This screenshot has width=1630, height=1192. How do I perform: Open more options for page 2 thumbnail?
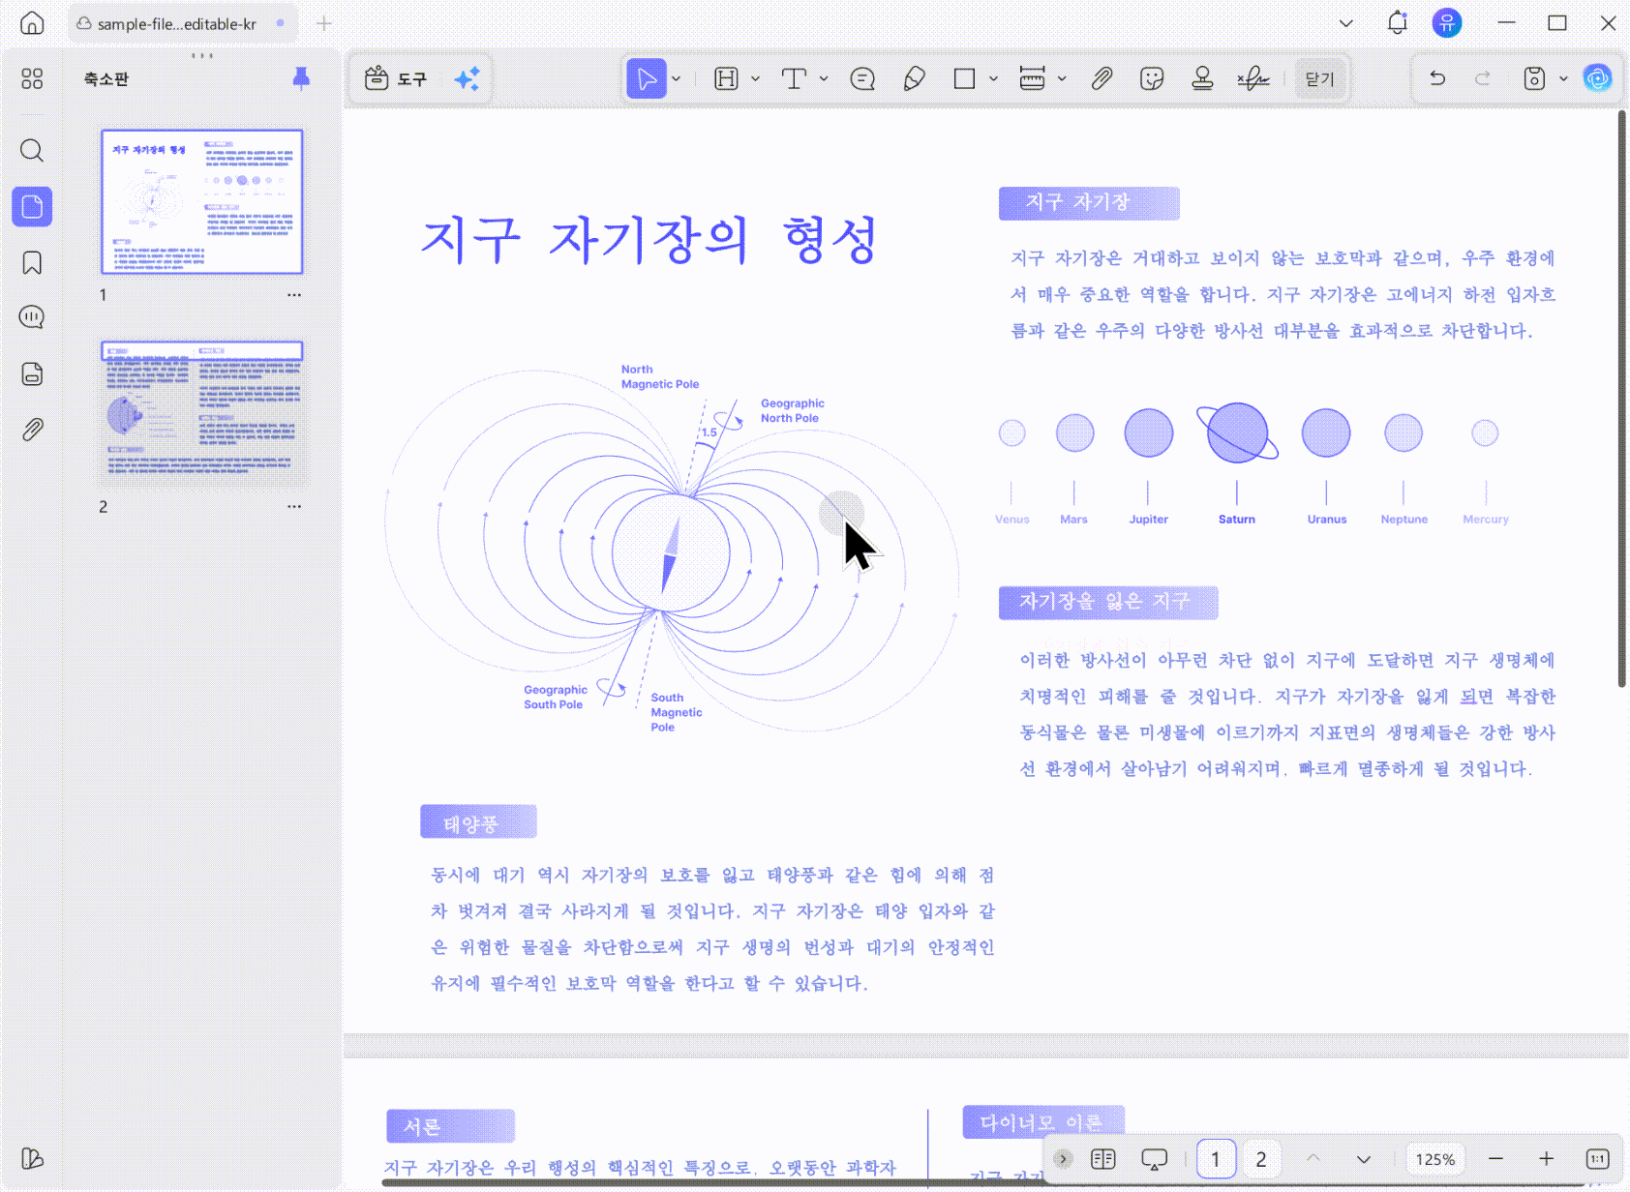tap(294, 507)
